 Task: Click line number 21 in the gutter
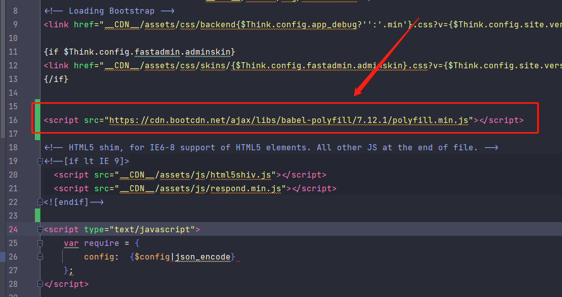pos(13,189)
